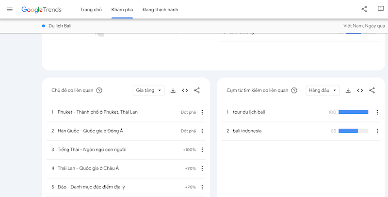Open Tiếng Thái - Ngôn ngữ con người topic

pos(92,150)
